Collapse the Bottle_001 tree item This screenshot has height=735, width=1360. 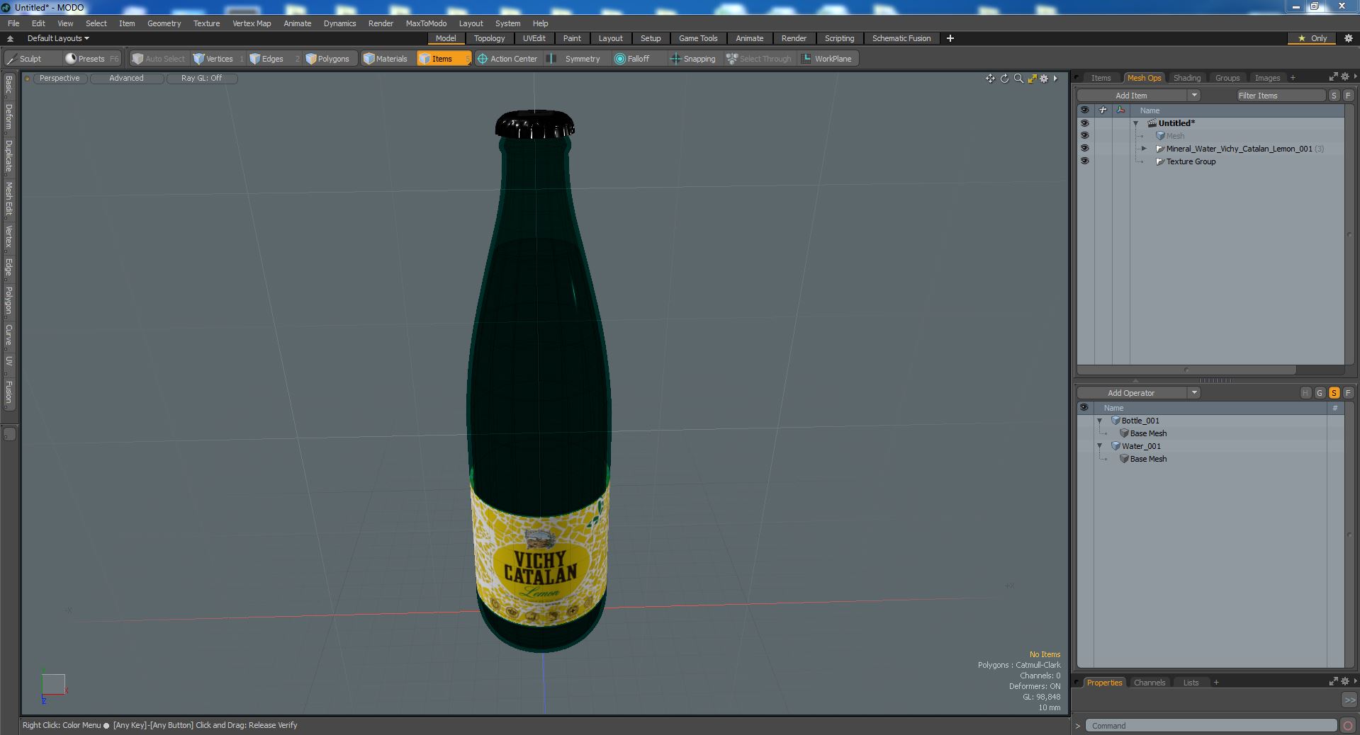(x=1100, y=421)
